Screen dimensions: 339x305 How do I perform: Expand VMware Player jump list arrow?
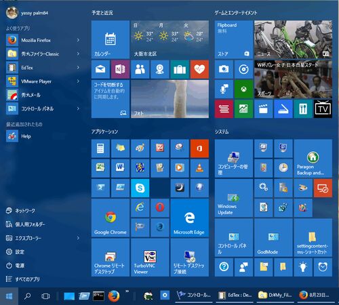click(78, 81)
